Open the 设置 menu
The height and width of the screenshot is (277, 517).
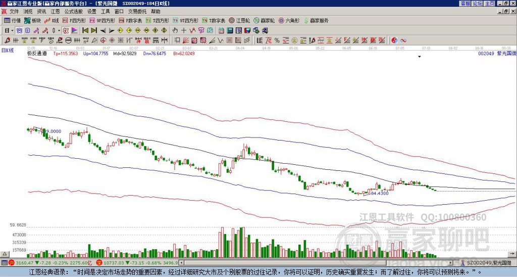(92, 12)
